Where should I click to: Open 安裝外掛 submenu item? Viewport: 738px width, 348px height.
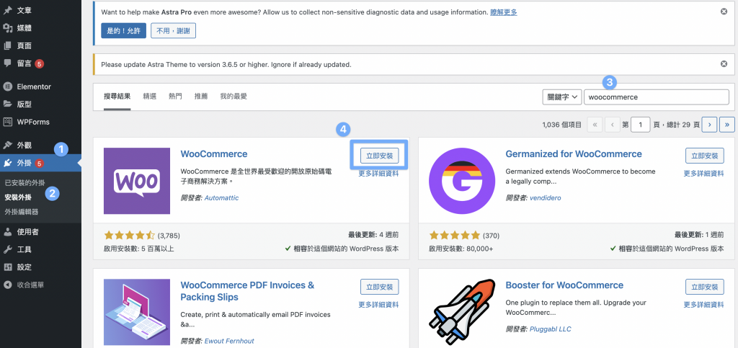pyautogui.click(x=18, y=197)
